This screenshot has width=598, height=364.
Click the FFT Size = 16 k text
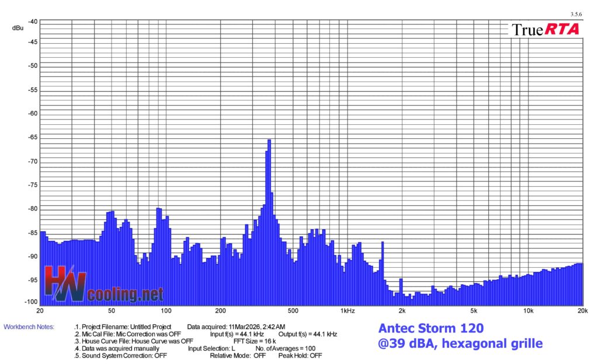tap(255, 341)
